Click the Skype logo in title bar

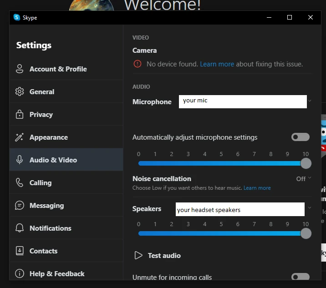[17, 17]
